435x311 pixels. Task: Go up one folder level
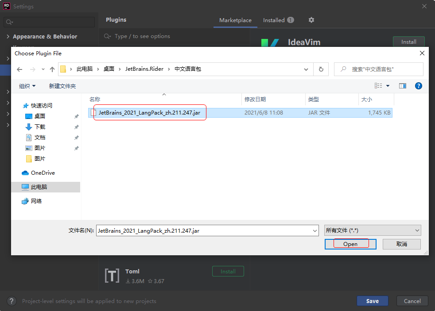(52, 69)
